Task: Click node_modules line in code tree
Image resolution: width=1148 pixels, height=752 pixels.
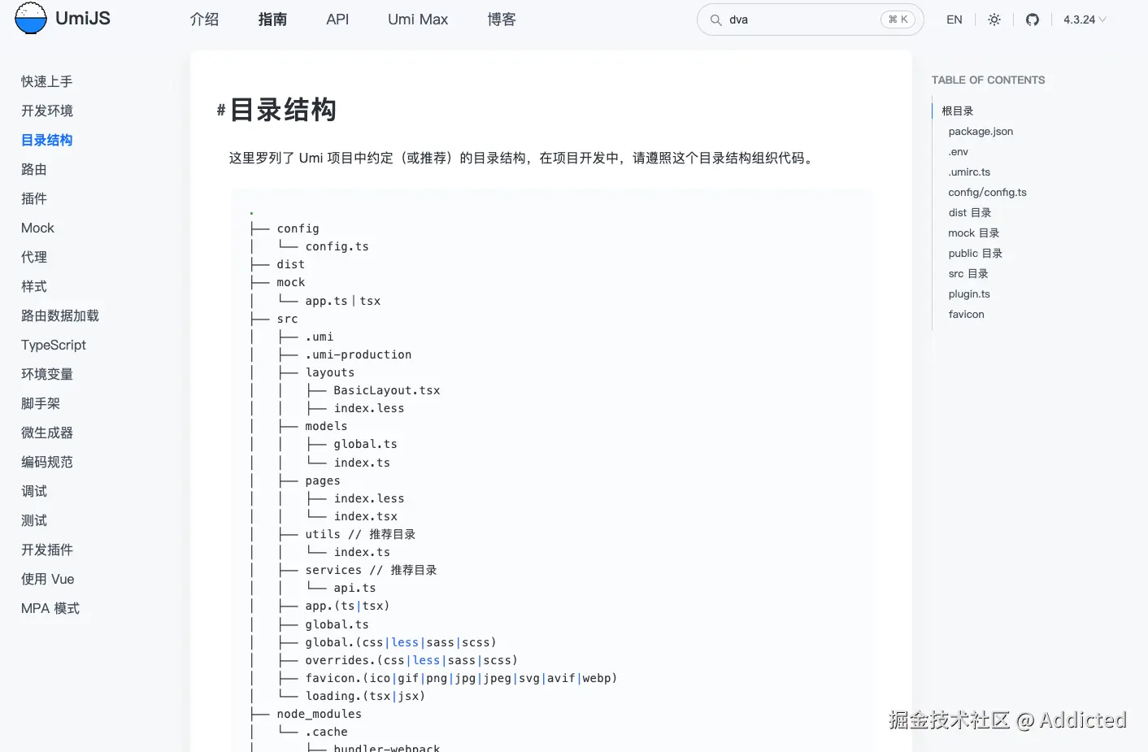Action: [x=319, y=714]
